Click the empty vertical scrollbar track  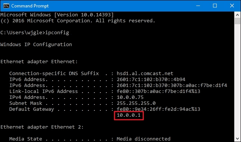(x=237, y=80)
